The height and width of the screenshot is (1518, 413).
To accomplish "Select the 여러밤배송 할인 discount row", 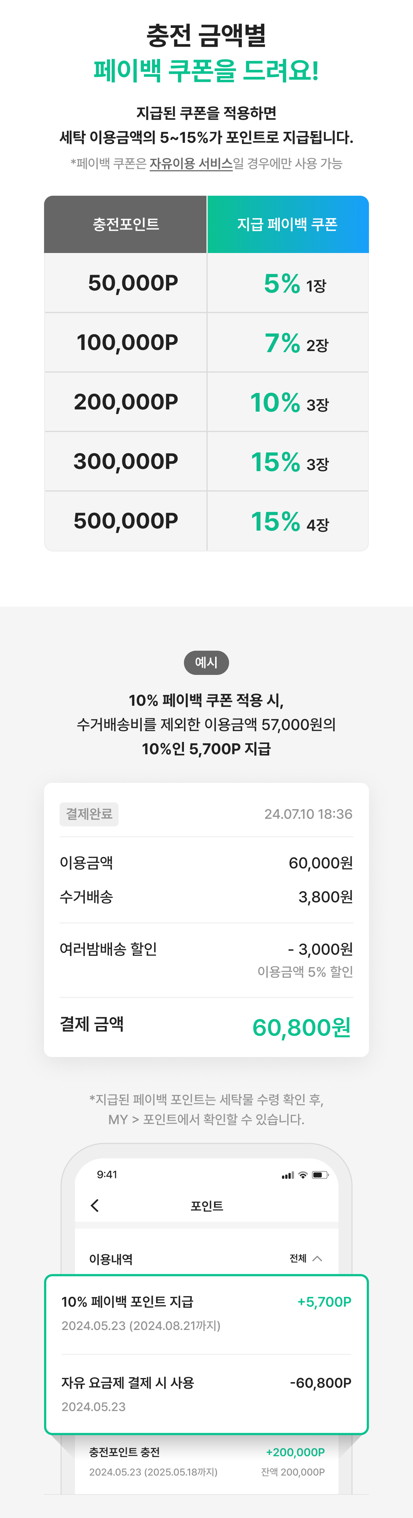I will pos(206,949).
